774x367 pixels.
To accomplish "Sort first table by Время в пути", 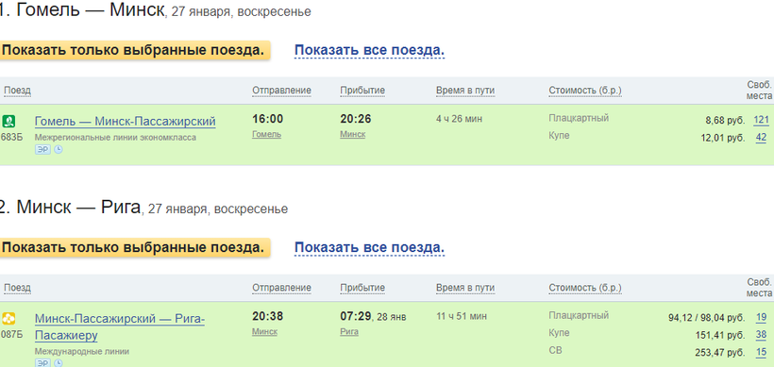I will click(465, 91).
